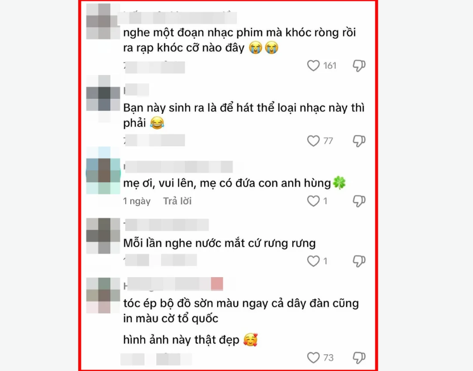The height and width of the screenshot is (371, 473).
Task: Click 'Trả lời' to reply to comment
Action: tap(178, 201)
